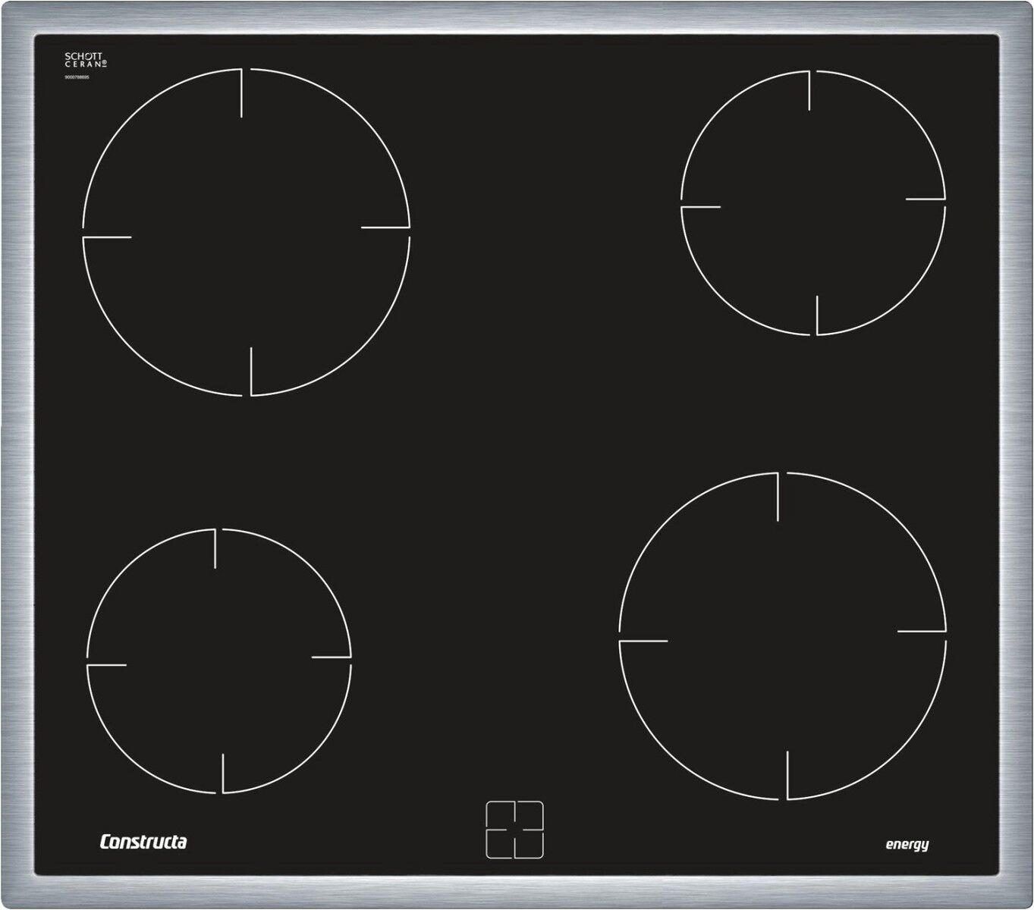Screen dimensions: 1034x910
Task: Click the "energy" label text
Action: [x=907, y=845]
